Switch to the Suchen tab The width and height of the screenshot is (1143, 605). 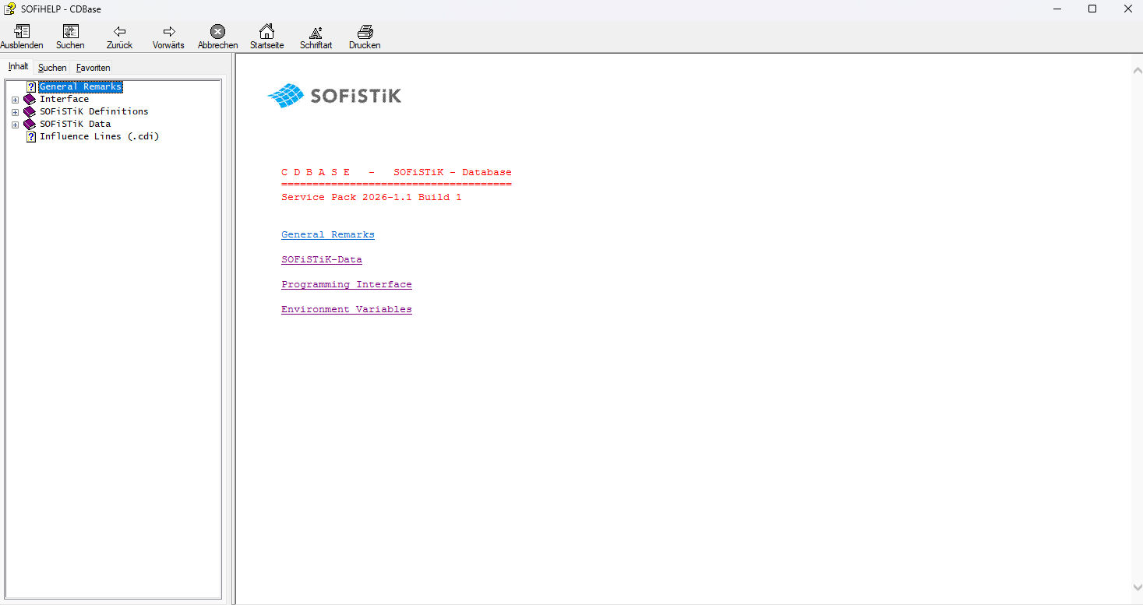pyautogui.click(x=52, y=68)
